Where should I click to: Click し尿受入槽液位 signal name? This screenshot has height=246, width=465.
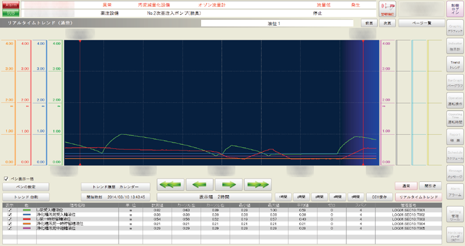(49, 210)
